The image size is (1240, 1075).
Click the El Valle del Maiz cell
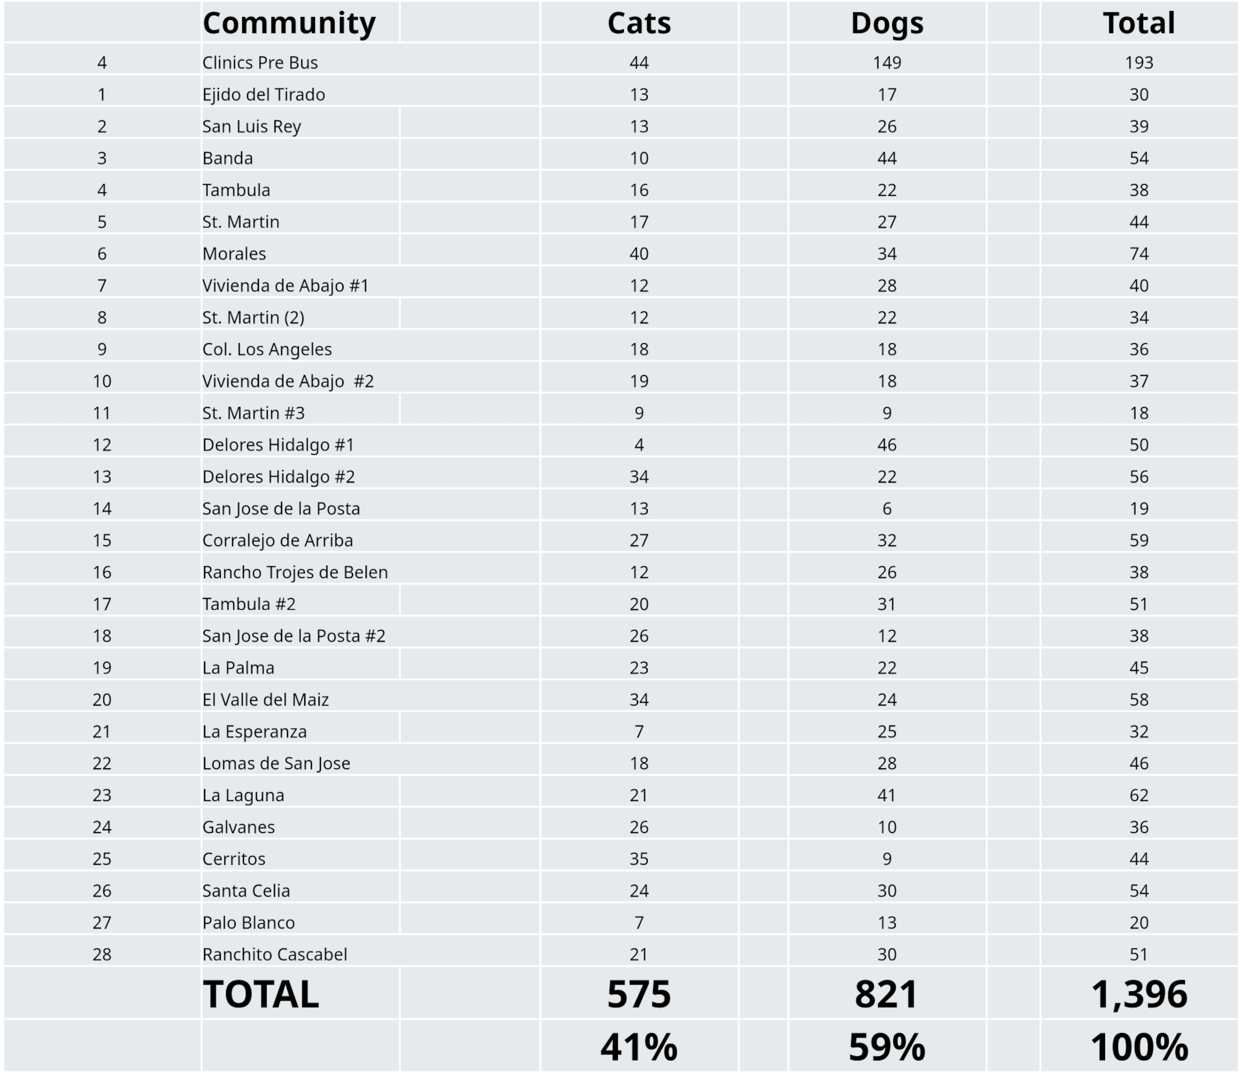click(265, 699)
